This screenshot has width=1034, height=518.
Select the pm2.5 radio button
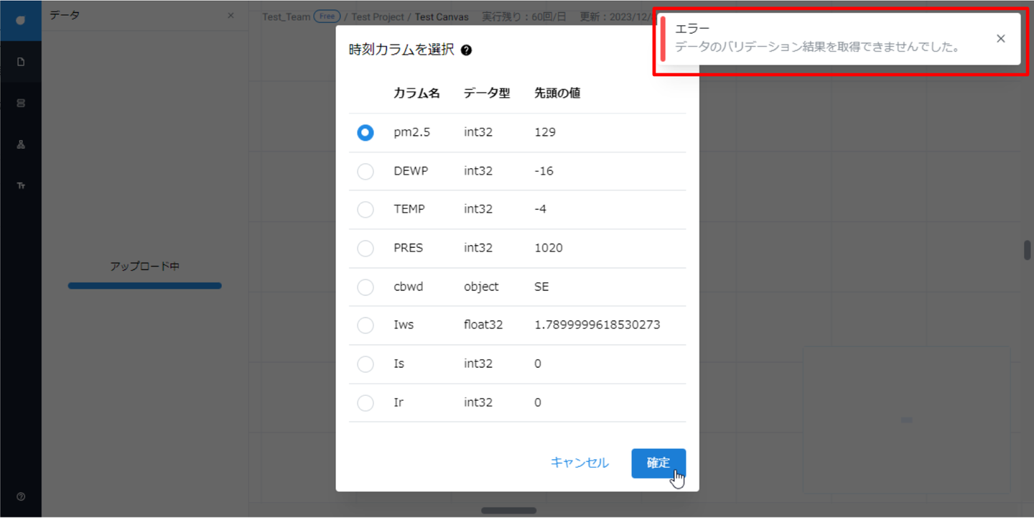tap(365, 133)
